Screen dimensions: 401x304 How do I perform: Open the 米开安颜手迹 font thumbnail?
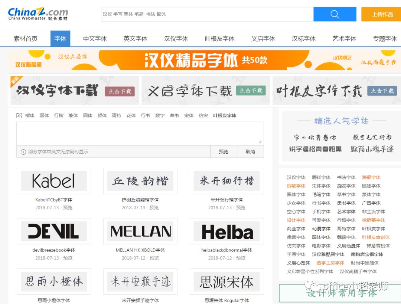click(140, 281)
